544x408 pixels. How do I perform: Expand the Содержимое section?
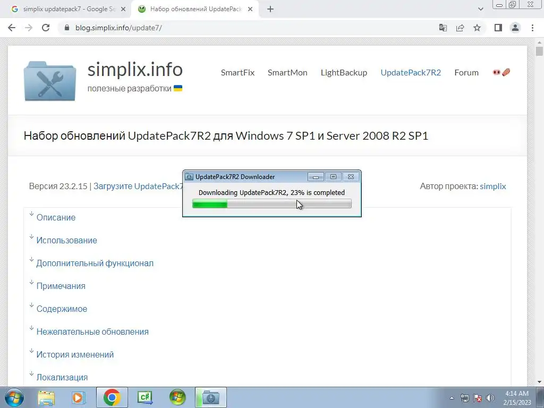coord(62,309)
